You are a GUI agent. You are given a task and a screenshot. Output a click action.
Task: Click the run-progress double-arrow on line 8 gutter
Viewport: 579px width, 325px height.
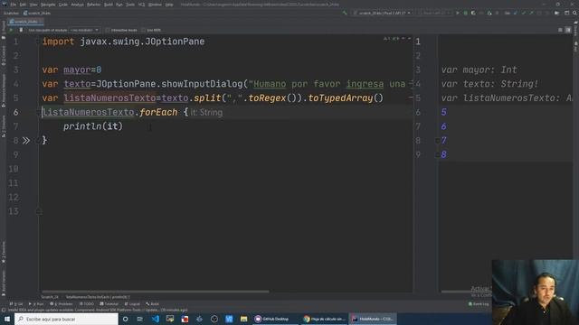tap(26, 141)
